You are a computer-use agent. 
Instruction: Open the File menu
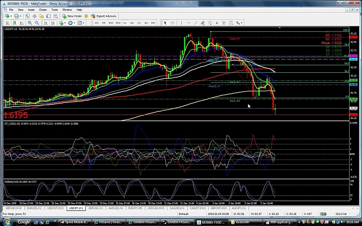point(11,10)
